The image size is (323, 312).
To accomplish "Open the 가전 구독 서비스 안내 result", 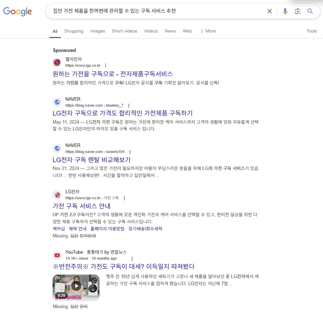I will 82,206.
